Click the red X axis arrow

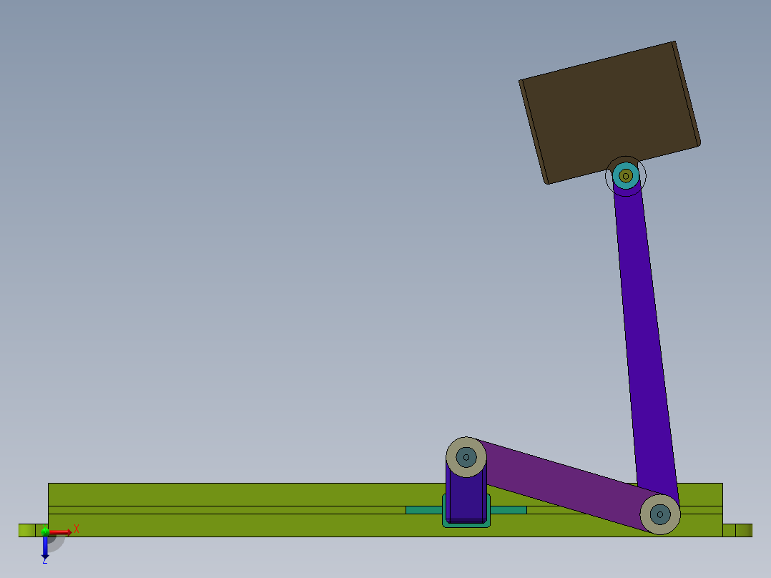point(61,532)
